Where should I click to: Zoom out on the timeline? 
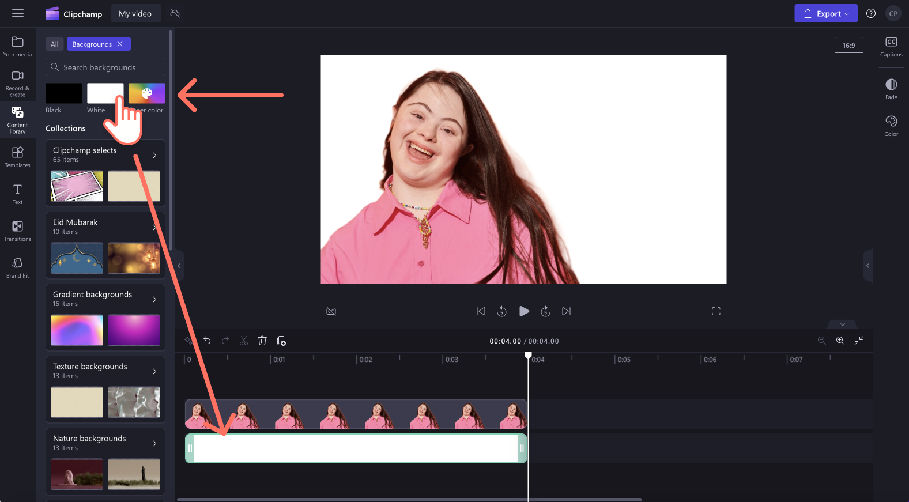[822, 341]
